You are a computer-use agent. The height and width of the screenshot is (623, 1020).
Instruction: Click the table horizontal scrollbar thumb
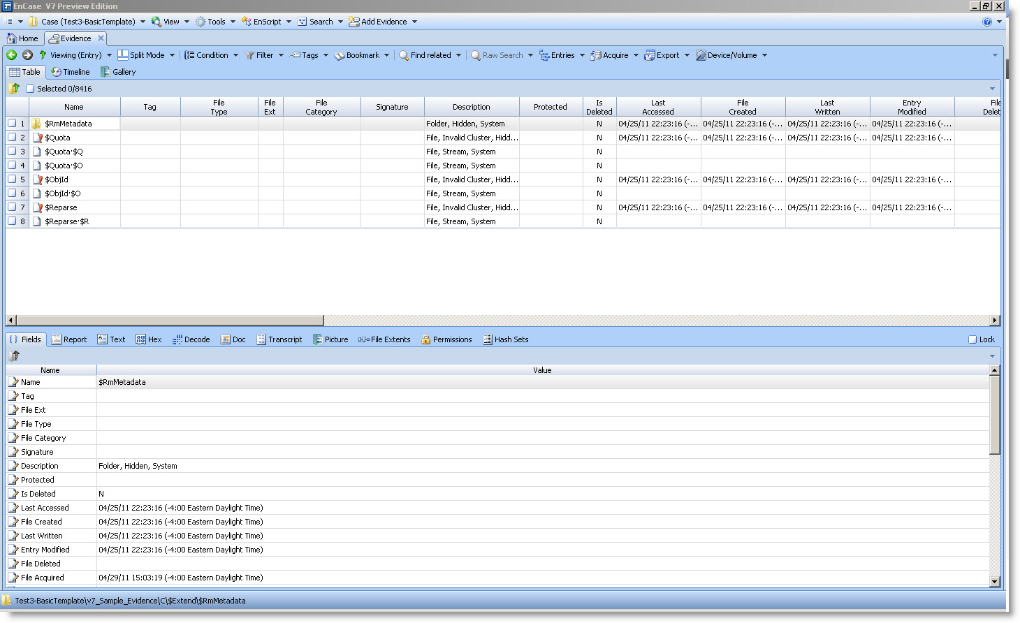[170, 321]
